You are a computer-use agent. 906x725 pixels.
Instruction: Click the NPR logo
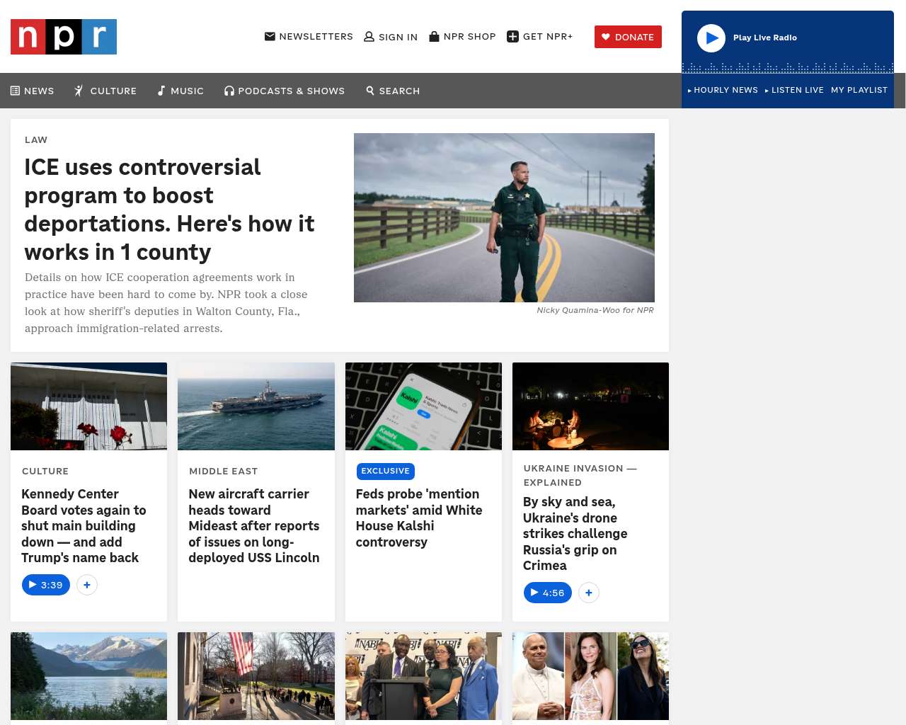pyautogui.click(x=64, y=37)
